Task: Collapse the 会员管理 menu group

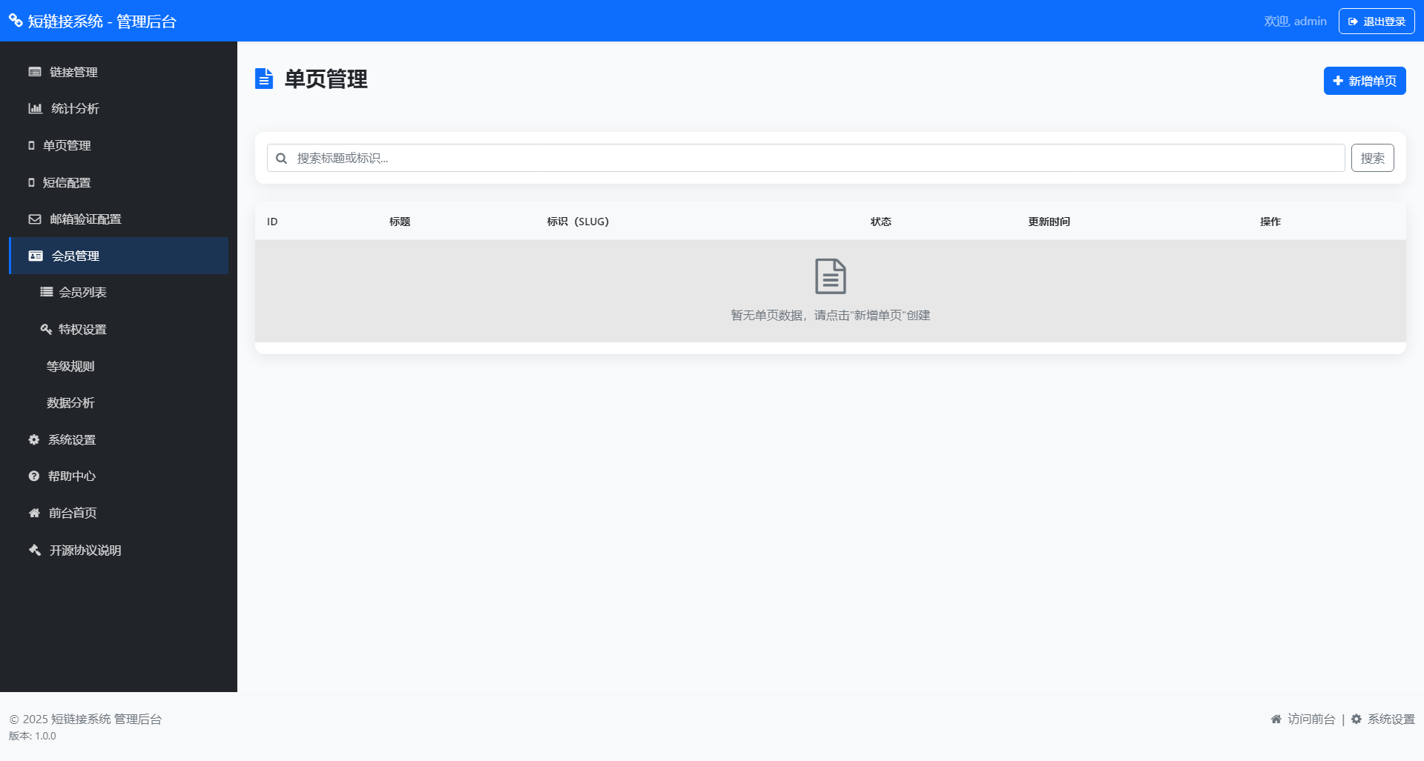Action: [119, 256]
